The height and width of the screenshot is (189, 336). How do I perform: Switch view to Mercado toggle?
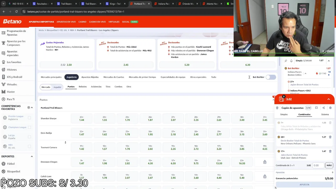46,87
